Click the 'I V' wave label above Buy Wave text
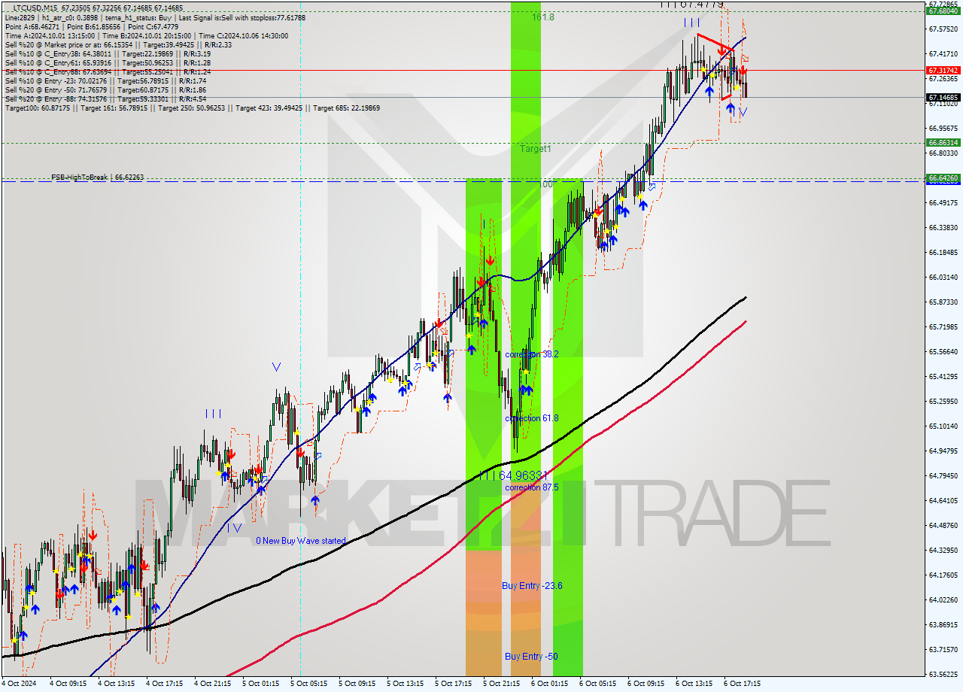 point(235,528)
